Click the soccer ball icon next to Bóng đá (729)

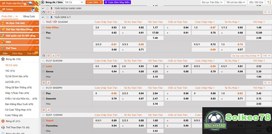pyautogui.click(x=3, y=59)
